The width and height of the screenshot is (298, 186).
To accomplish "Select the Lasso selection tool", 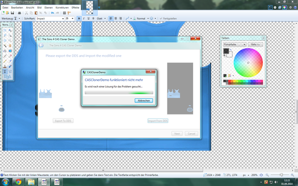I will 5,35.
